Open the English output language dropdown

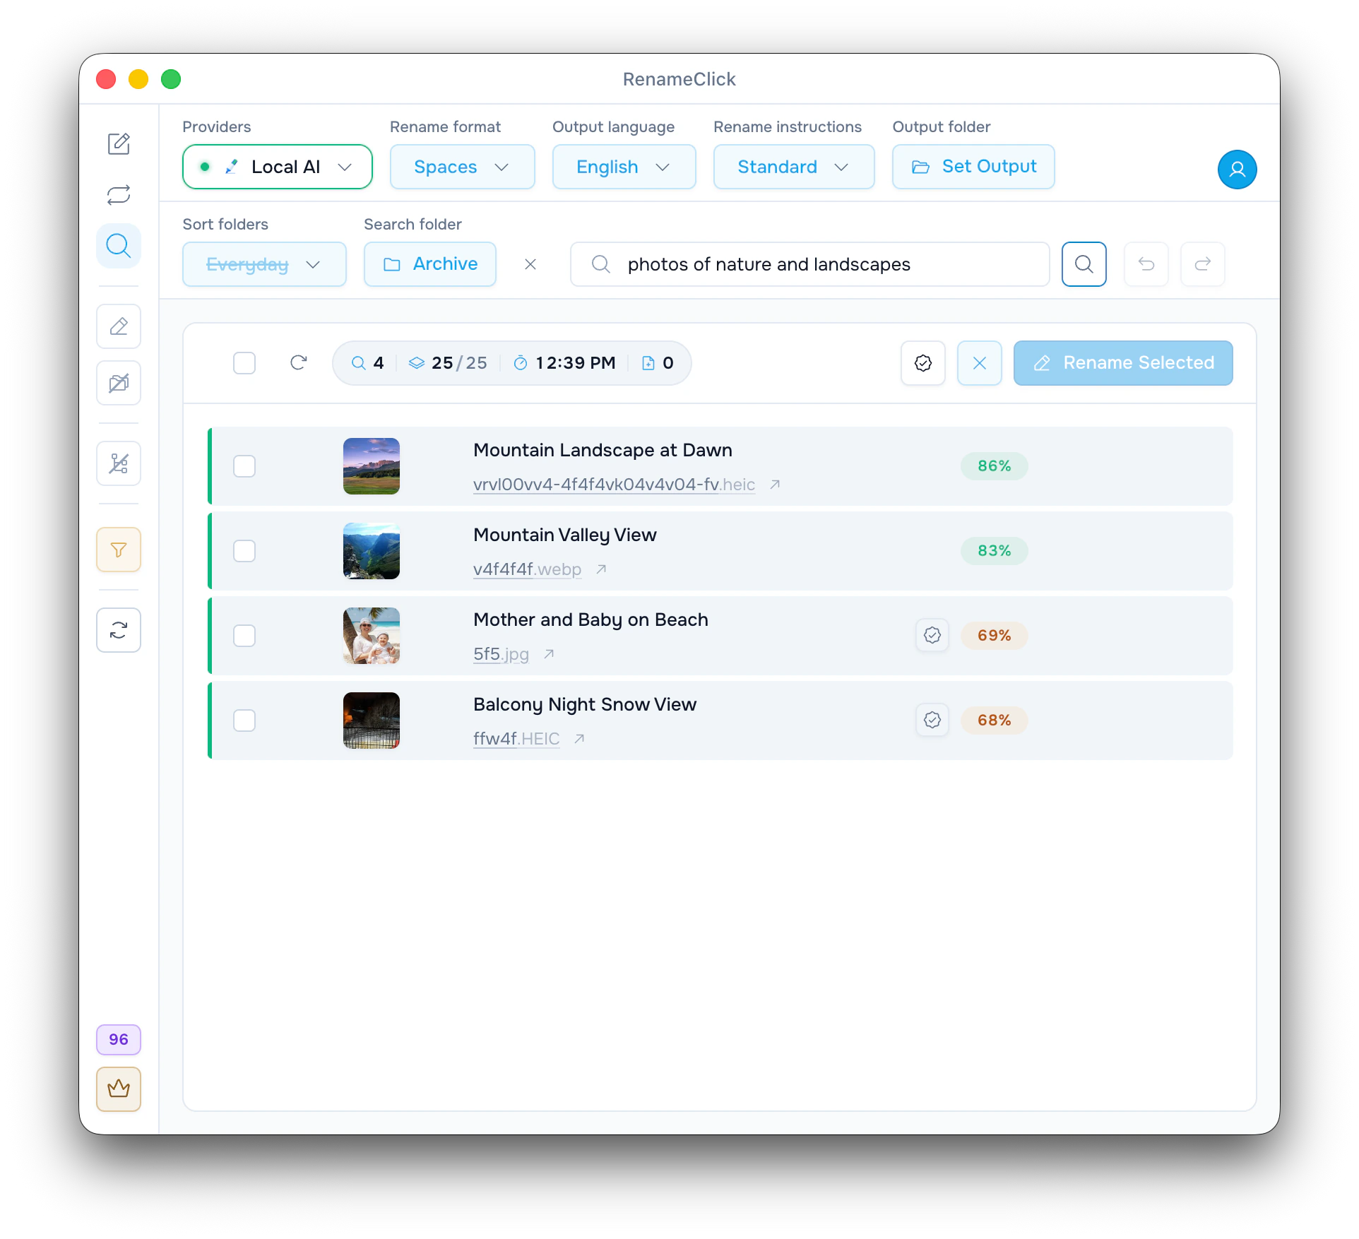[x=624, y=167]
